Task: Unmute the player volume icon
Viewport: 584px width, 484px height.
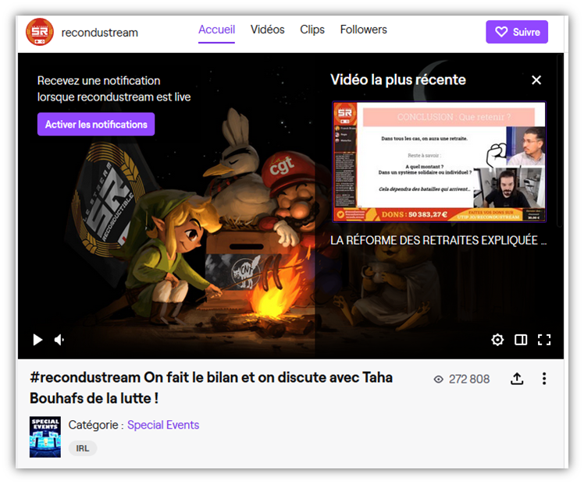Action: (x=59, y=340)
